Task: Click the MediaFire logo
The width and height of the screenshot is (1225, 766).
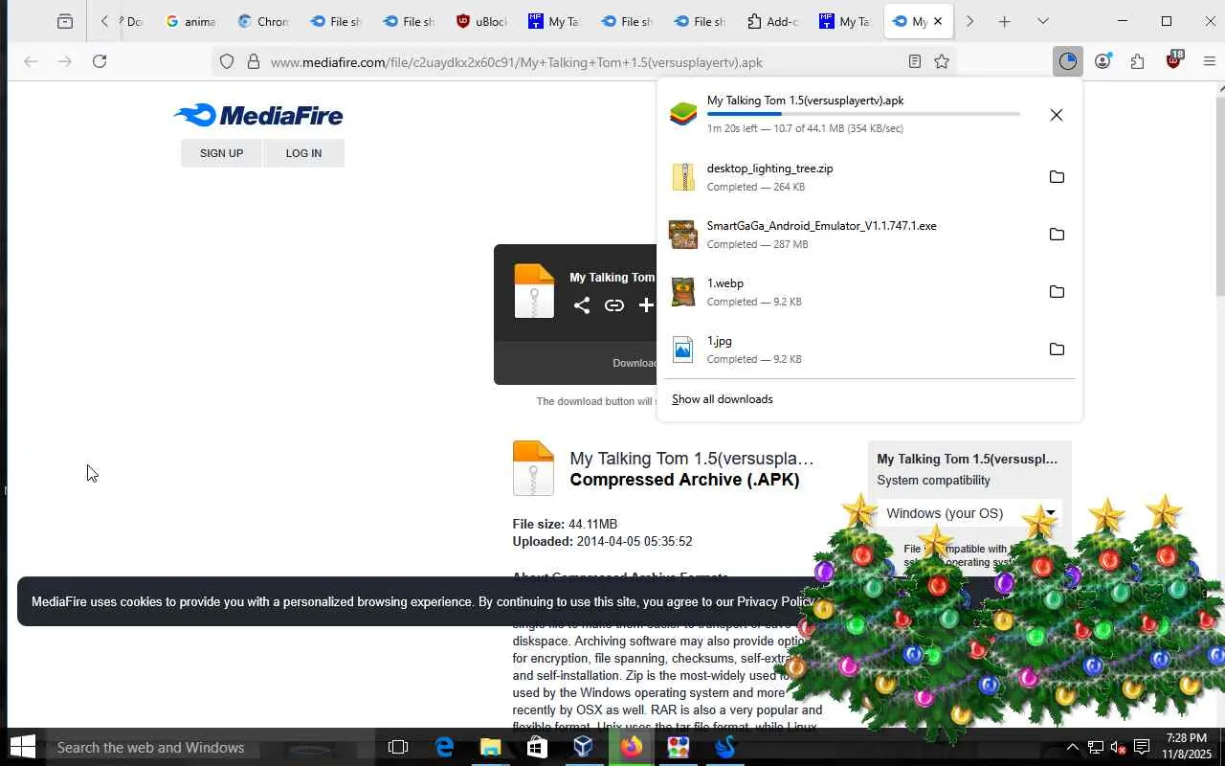Action: click(258, 116)
